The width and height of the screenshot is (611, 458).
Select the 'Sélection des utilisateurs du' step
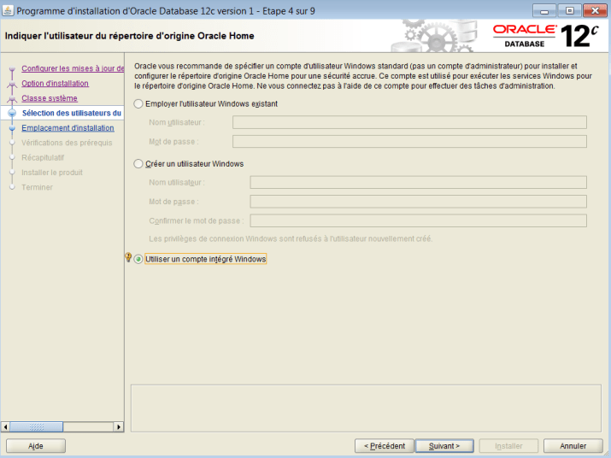[x=72, y=113]
